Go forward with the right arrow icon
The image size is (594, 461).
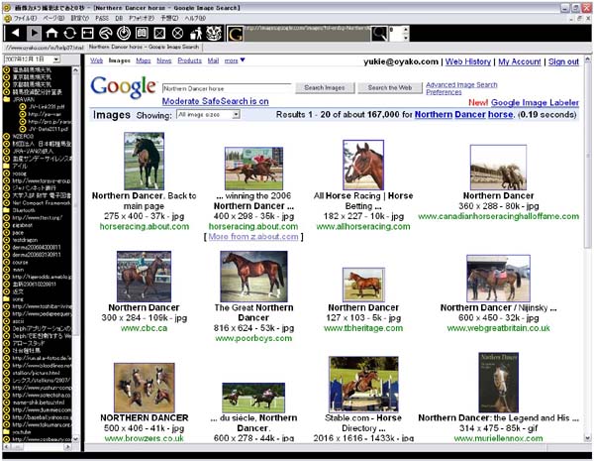point(34,33)
